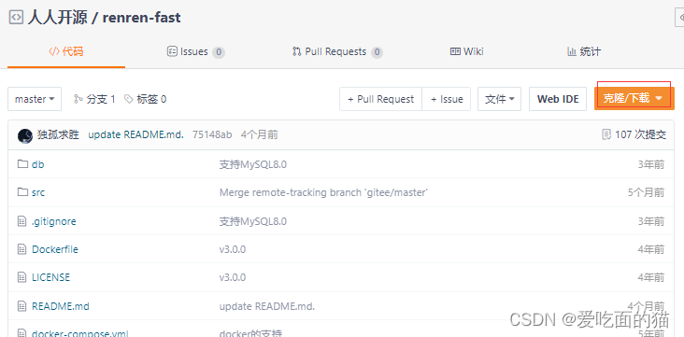Open the 人人开源 owner link
684x337 pixels.
point(57,18)
